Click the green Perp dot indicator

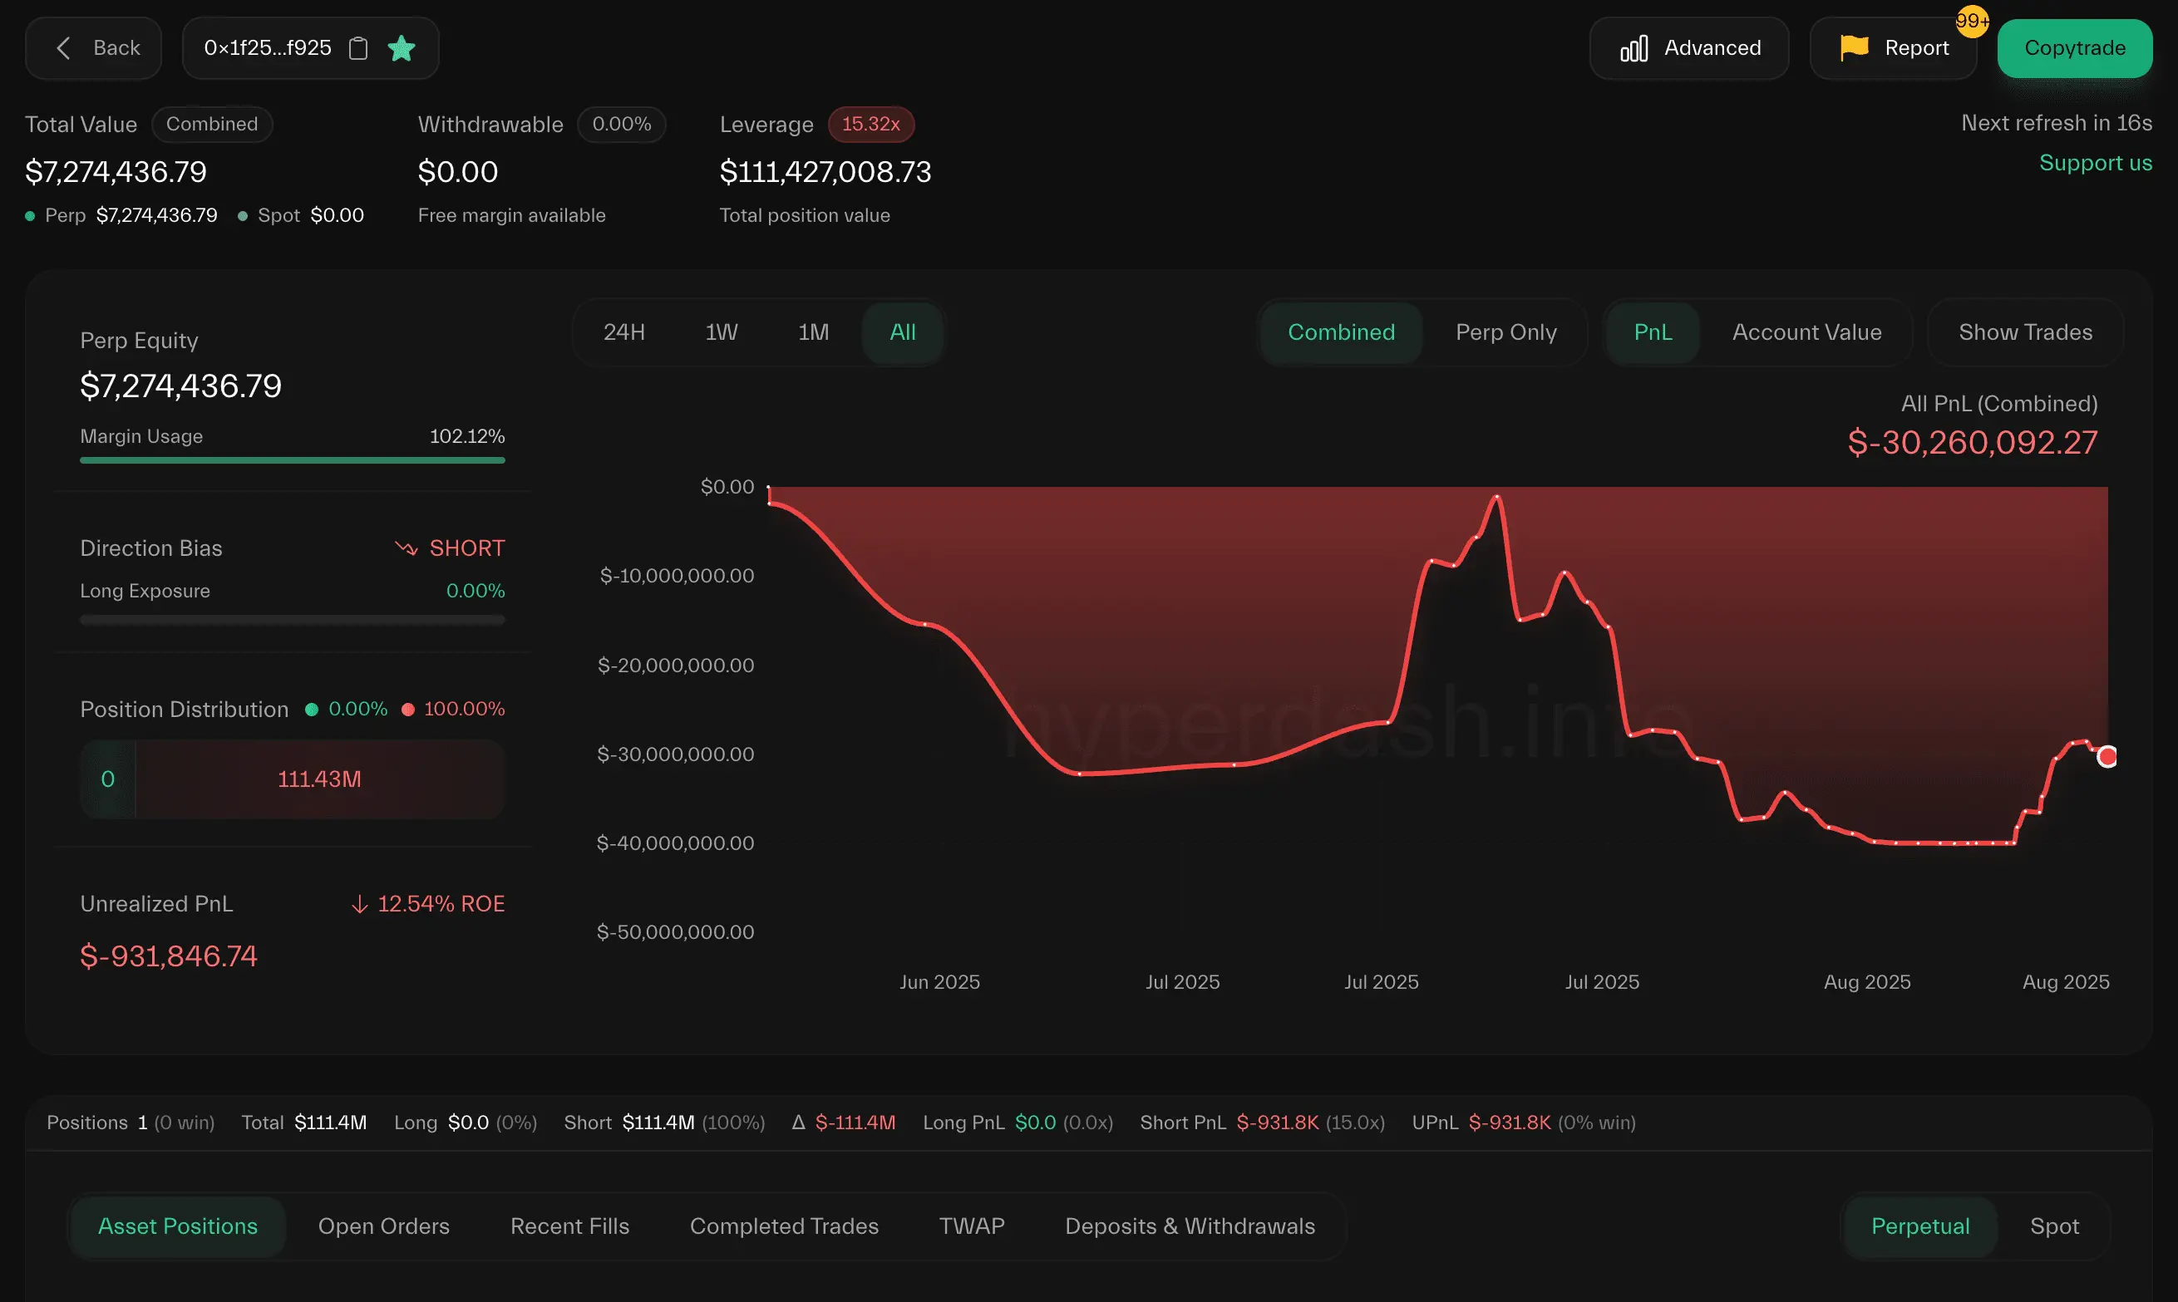(x=30, y=216)
